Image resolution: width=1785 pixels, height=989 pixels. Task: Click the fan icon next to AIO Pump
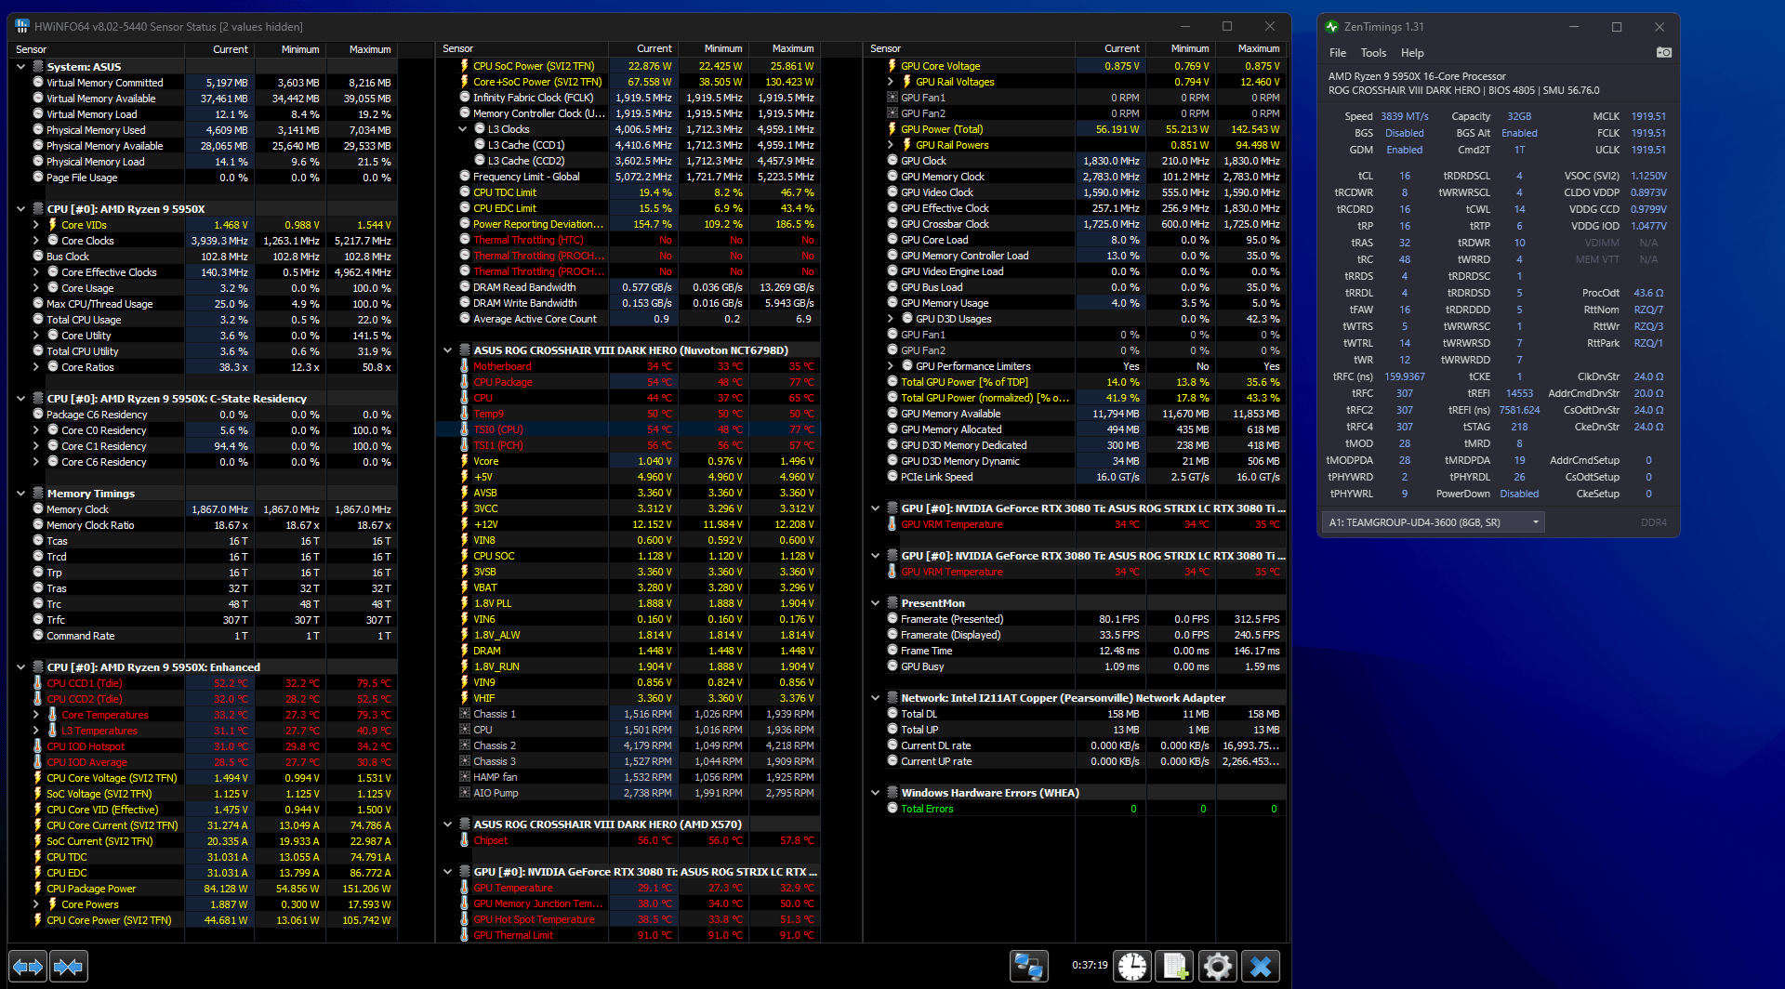click(465, 793)
